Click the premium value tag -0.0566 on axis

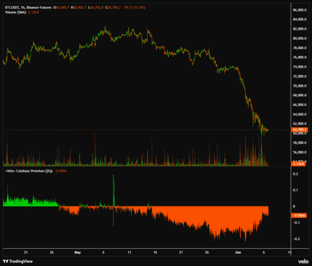(x=299, y=216)
